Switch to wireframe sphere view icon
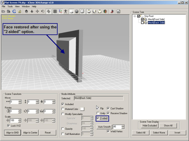189x141 pixels. point(77,11)
